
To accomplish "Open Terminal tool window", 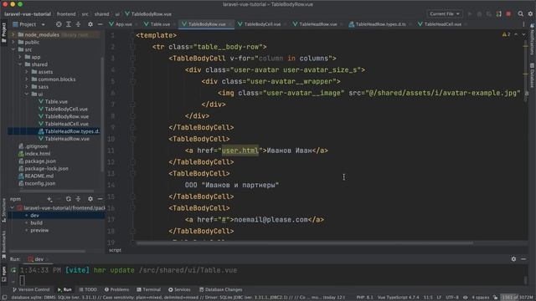I will coord(149,289).
